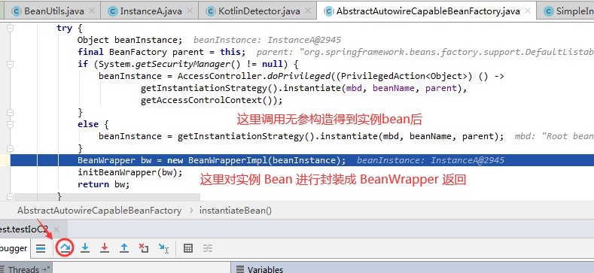The image size is (594, 273).
Task: Click the Trace Current Stream Chain icon
Action: (208, 248)
